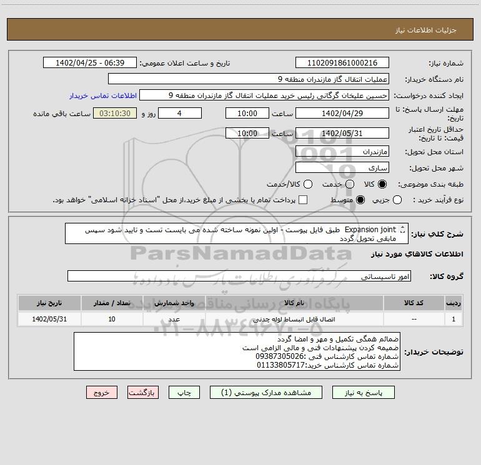This screenshot has height=465, width=481.
Task: Click the remaining days field showing 4
Action: coord(180,114)
